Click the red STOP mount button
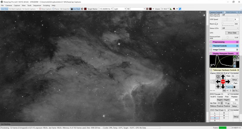The image size is (242, 129). 223,81
